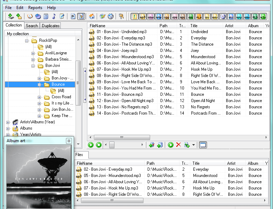Toggle the wma file type filter

pyautogui.click(x=150, y=16)
